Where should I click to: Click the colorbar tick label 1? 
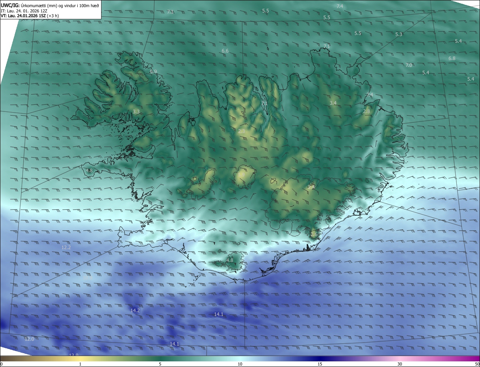click(x=80, y=364)
